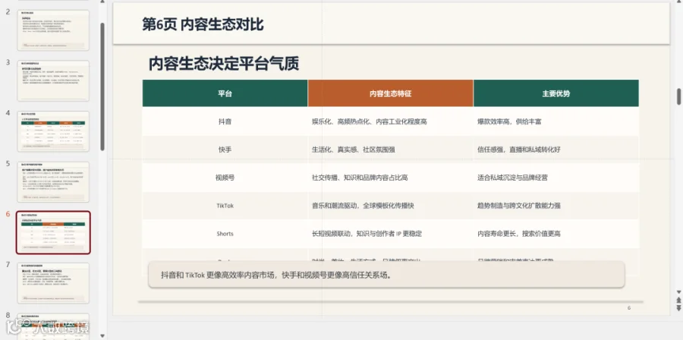Viewport: 683px width, 340px height.
Task: Go to previous slide with double-up arrow
Action: 678,300
